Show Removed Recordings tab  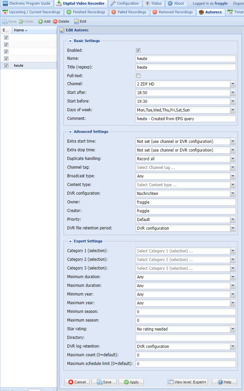point(172,12)
